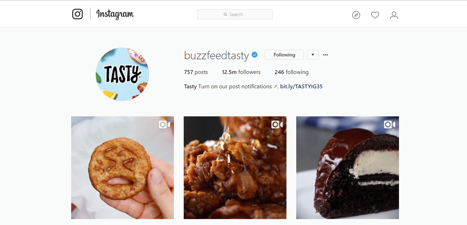Image resolution: width=467 pixels, height=225 pixels.
Task: Click the Instagram wordmark to go home
Action: click(x=115, y=14)
